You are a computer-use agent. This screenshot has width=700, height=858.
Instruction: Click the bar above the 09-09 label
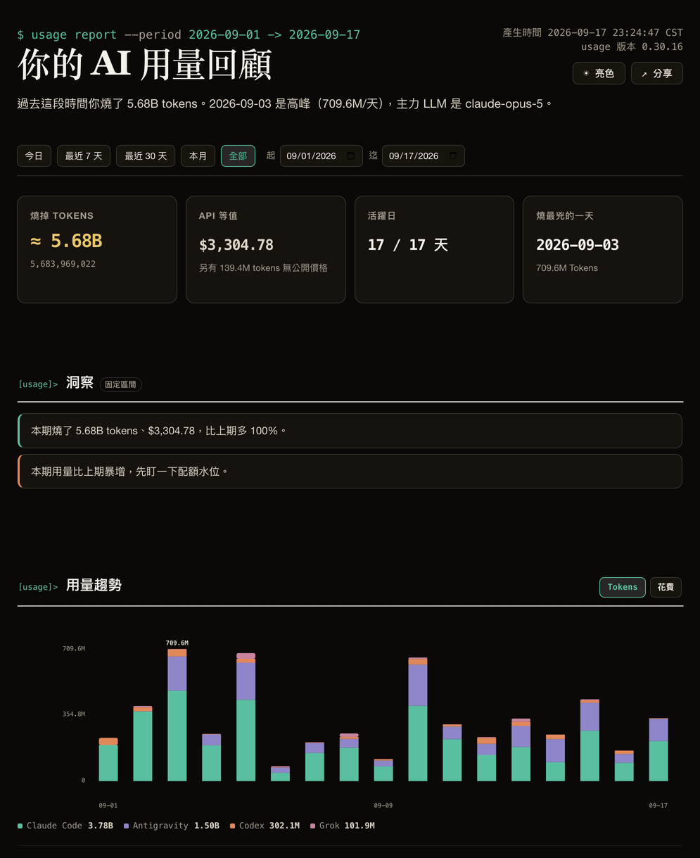pos(383,770)
